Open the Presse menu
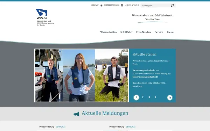210x131 pixels. [x=170, y=32]
